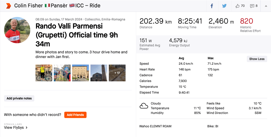Open comments via the speech bubble icon
This screenshot has height=137, width=271.
point(252,6)
